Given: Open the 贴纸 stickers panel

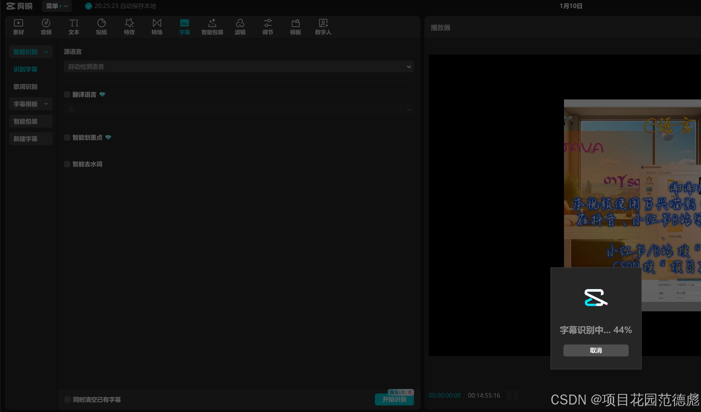Looking at the screenshot, I should point(102,27).
